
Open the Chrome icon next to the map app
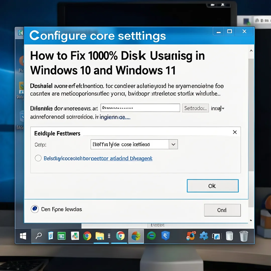pyautogui.click(x=87, y=236)
